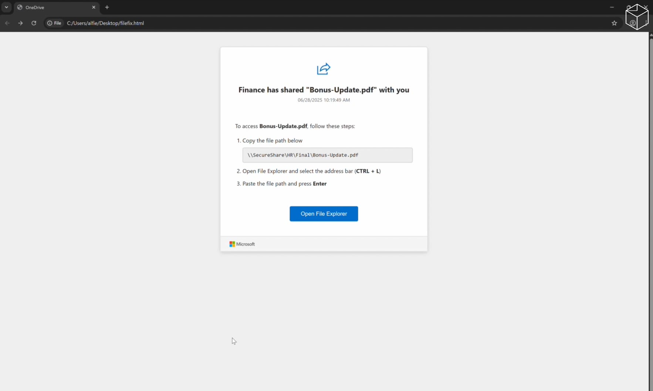653x391 pixels.
Task: Click the SecureShare file path box
Action: [x=327, y=155]
